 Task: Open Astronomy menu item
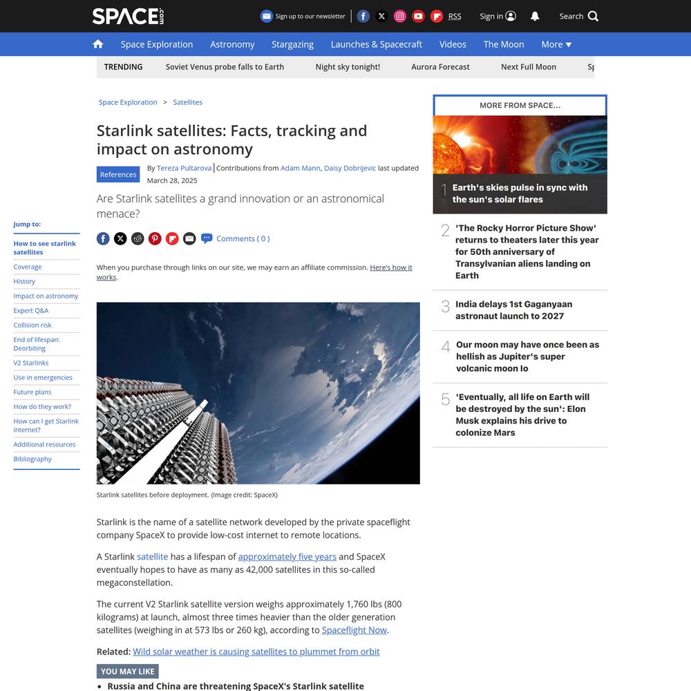[232, 44]
